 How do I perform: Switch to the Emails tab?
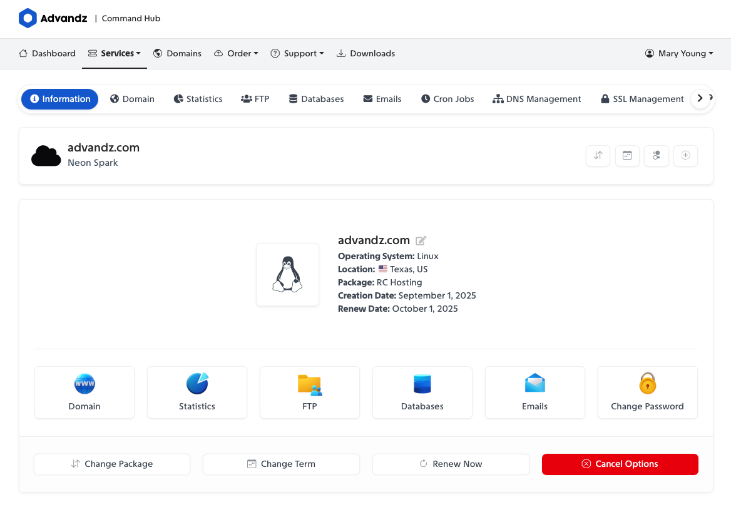tap(382, 99)
